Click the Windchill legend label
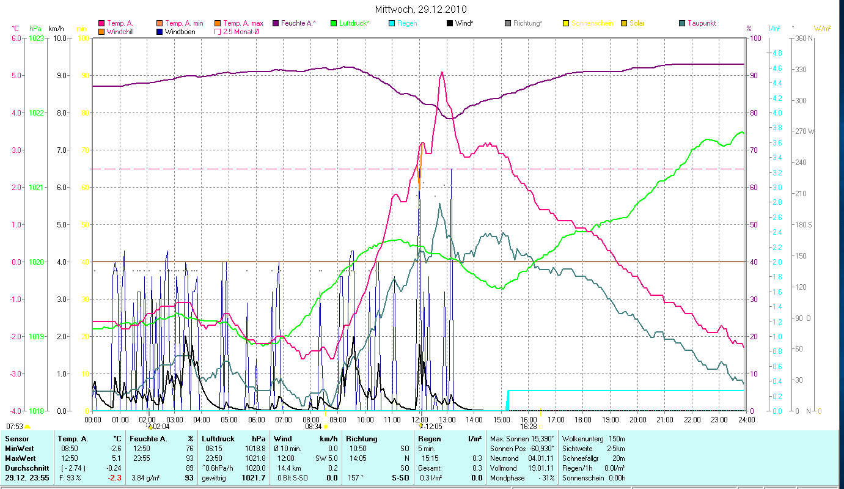This screenshot has height=489, width=844. [120, 31]
